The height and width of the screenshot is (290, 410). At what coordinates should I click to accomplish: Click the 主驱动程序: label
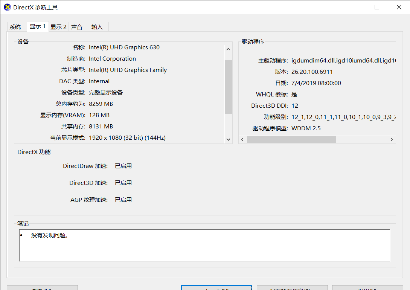(273, 61)
